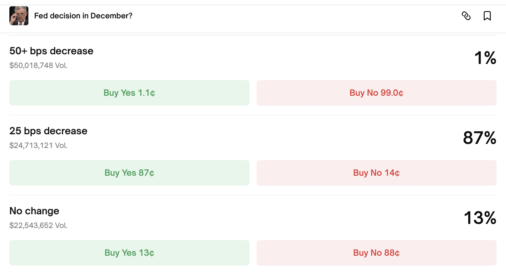Expand the '50+ bps decrease' outcome
Screen dimensions: 506x275
(51, 51)
